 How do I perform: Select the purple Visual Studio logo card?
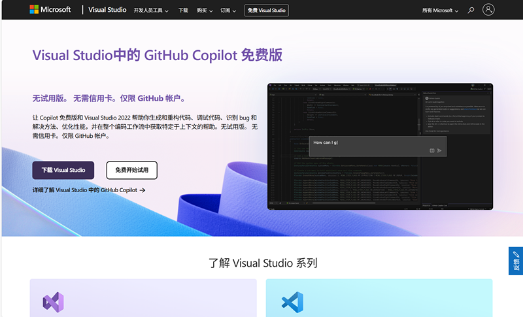143,298
